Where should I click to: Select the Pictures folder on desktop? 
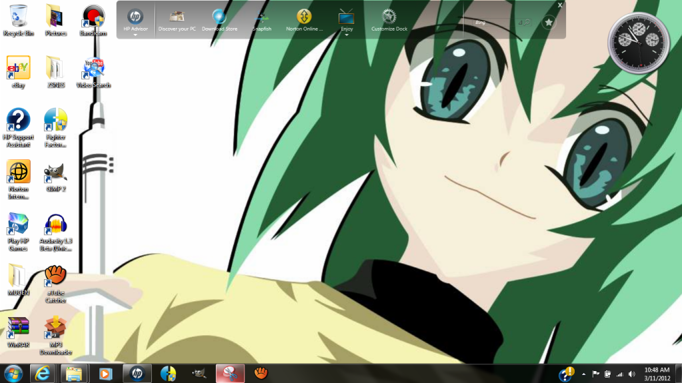click(x=56, y=21)
